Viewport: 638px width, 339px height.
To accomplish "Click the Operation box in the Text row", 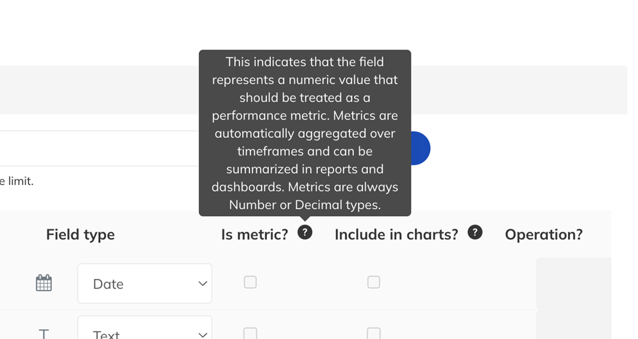I will [574, 325].
